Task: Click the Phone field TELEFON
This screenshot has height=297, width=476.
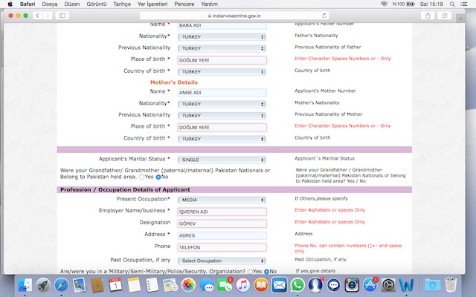Action: [x=222, y=247]
